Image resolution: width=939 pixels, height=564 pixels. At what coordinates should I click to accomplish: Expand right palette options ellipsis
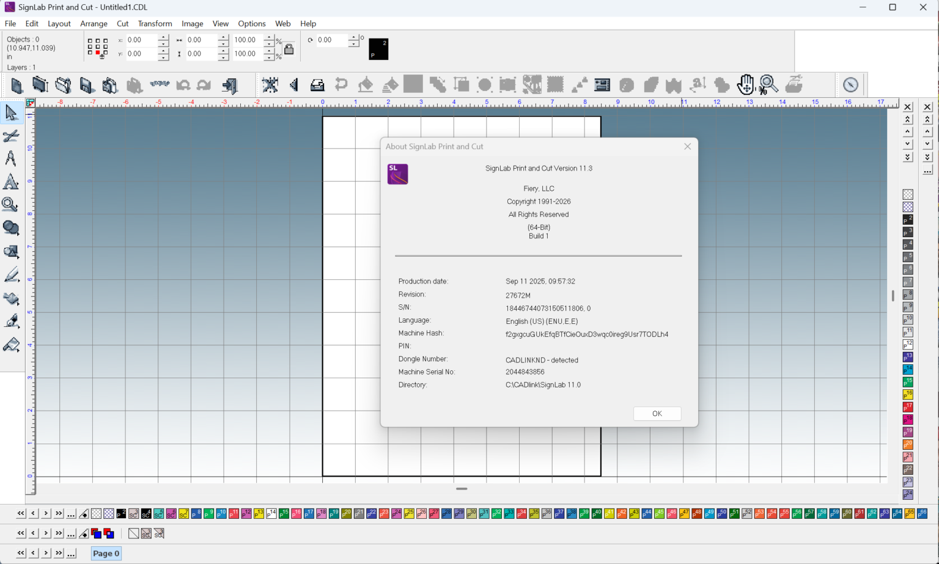point(927,170)
